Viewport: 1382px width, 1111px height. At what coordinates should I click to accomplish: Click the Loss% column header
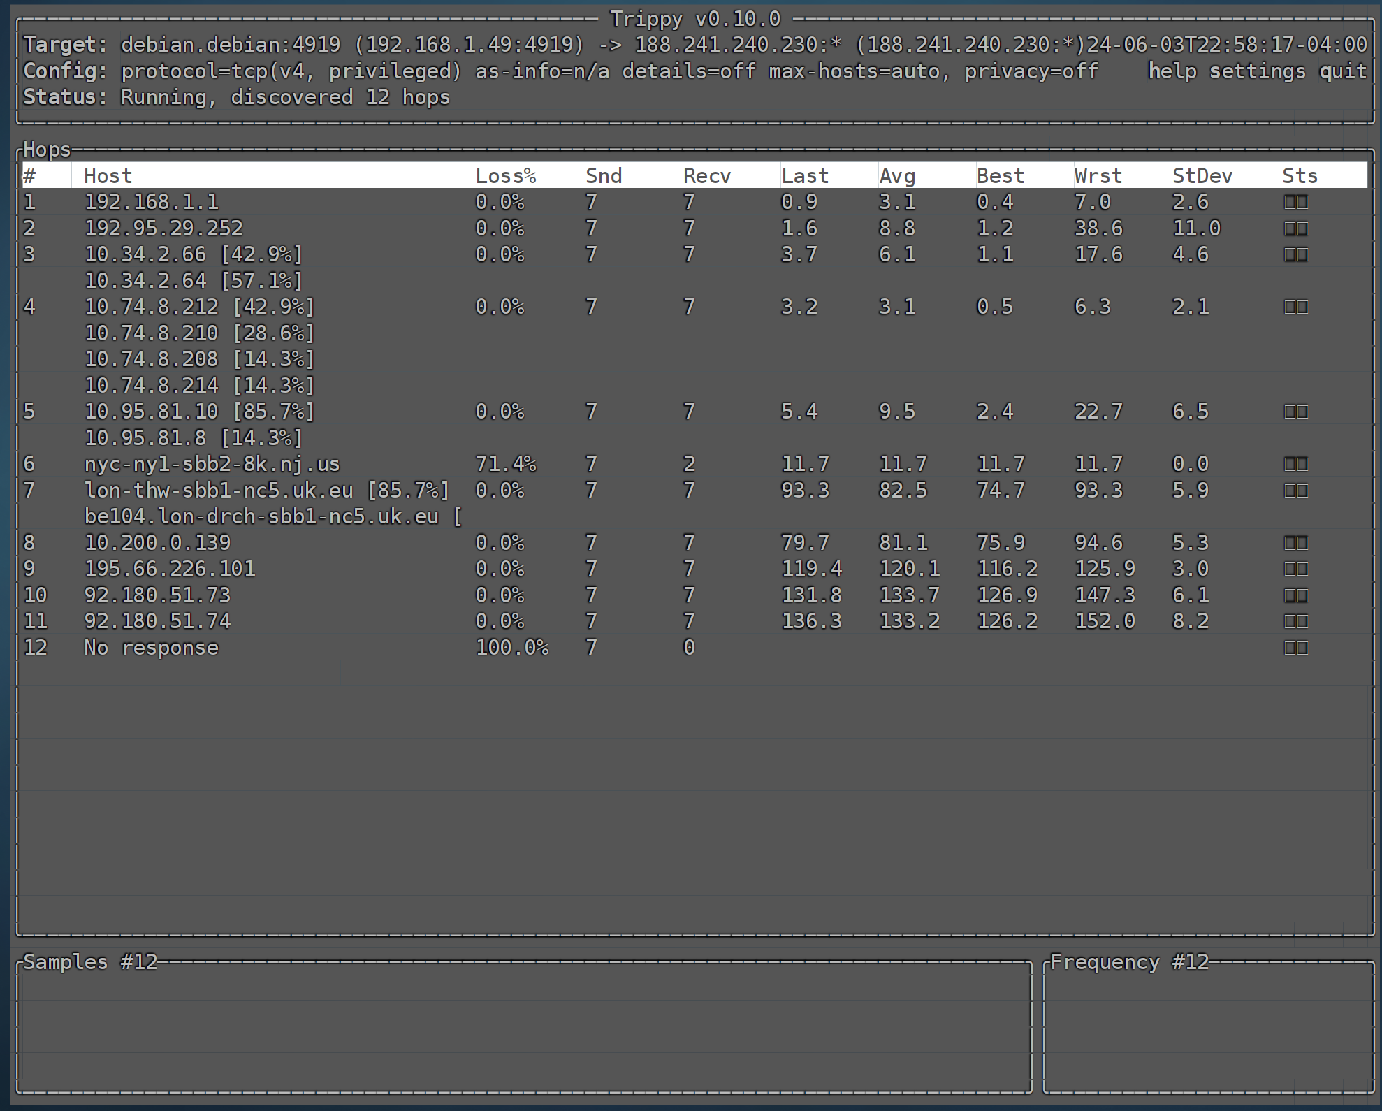(x=505, y=176)
